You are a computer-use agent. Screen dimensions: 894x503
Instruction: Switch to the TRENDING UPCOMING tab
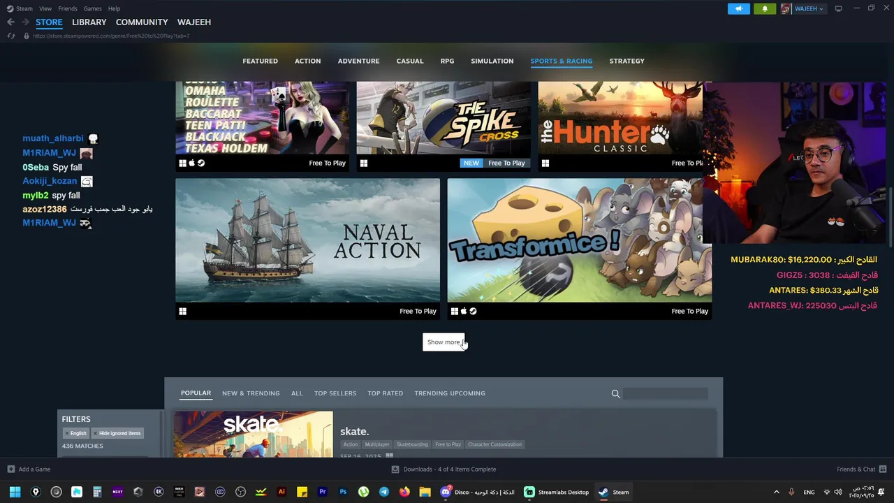[450, 393]
